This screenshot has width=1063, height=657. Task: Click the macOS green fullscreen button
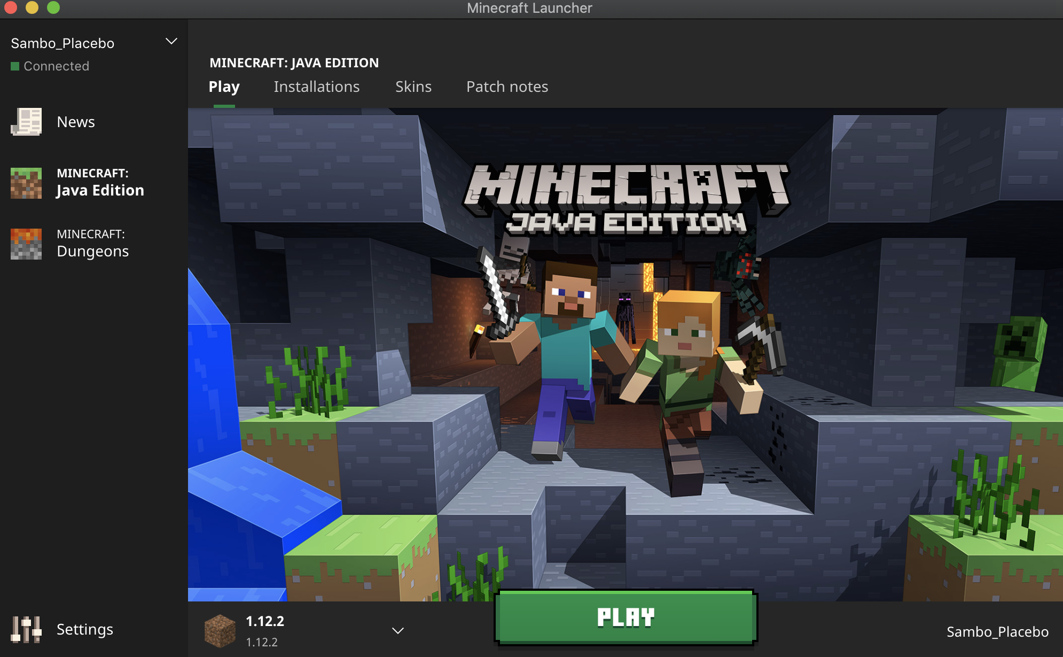click(53, 7)
